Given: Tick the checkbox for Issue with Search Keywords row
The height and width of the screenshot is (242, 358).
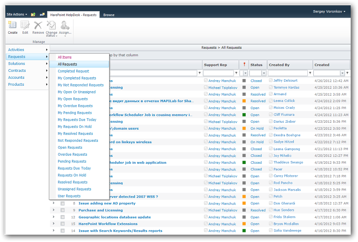Looking at the screenshot, I should (63, 231).
